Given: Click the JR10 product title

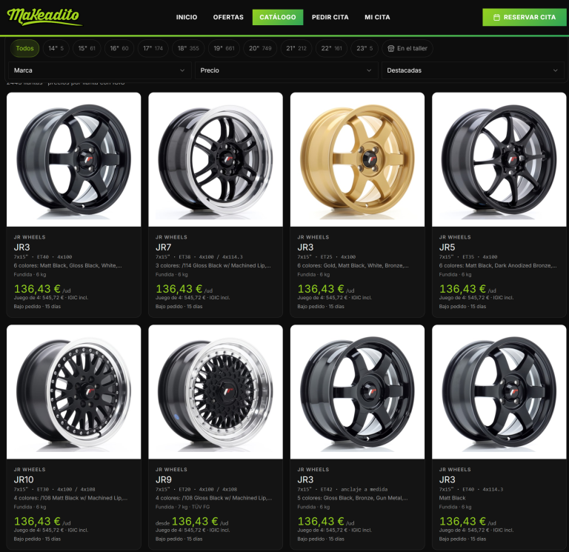Looking at the screenshot, I should coord(24,480).
